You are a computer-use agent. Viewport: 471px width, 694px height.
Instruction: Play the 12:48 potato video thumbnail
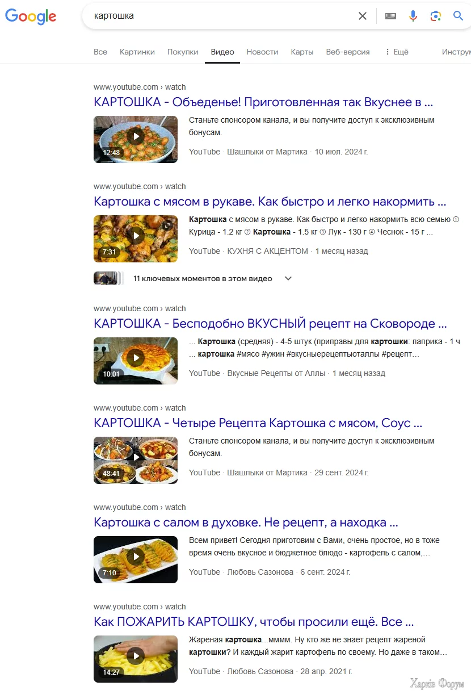click(136, 139)
